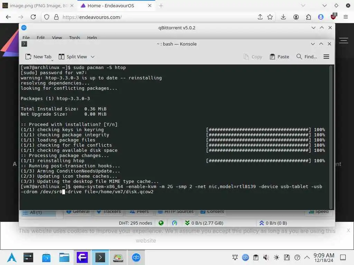The image size is (354, 265).
Task: Open the browser extensions puzzle icon
Action: [x=308, y=17]
